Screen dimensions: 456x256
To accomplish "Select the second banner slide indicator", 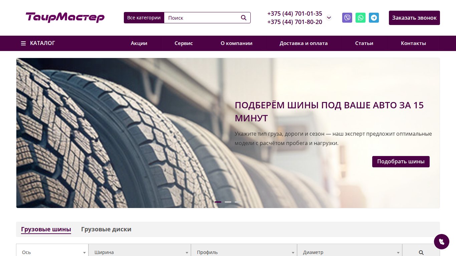I will pos(228,202).
